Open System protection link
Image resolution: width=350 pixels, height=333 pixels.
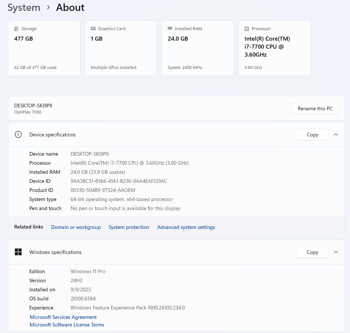(x=129, y=227)
